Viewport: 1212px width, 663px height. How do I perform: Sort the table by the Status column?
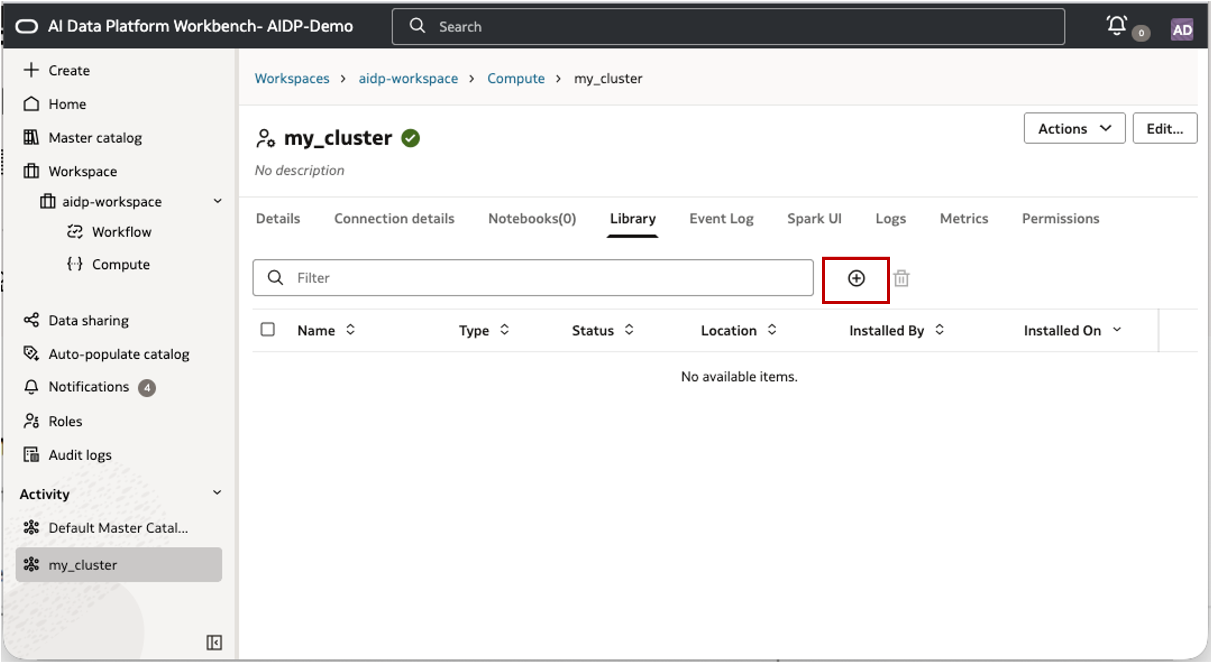point(629,330)
